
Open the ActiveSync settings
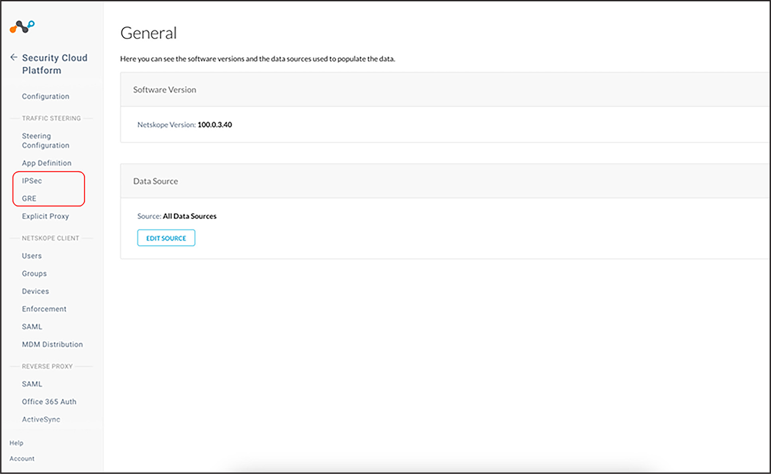pyautogui.click(x=41, y=419)
